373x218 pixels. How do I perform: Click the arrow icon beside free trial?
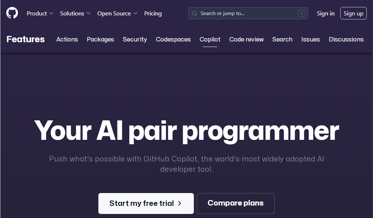click(180, 203)
